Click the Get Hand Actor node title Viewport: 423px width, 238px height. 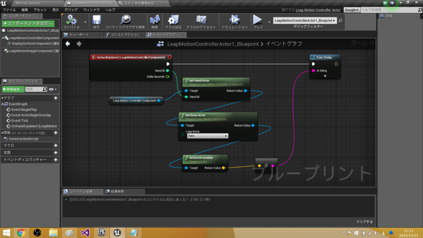(x=199, y=81)
